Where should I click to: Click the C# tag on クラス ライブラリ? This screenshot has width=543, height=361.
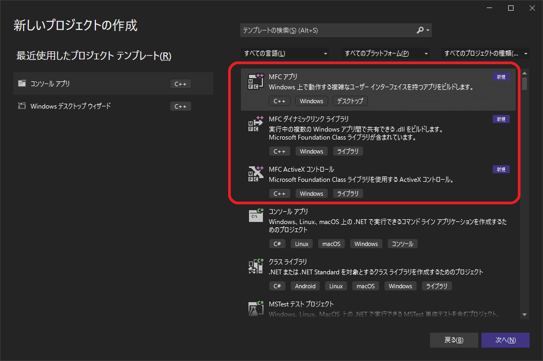coord(277,286)
